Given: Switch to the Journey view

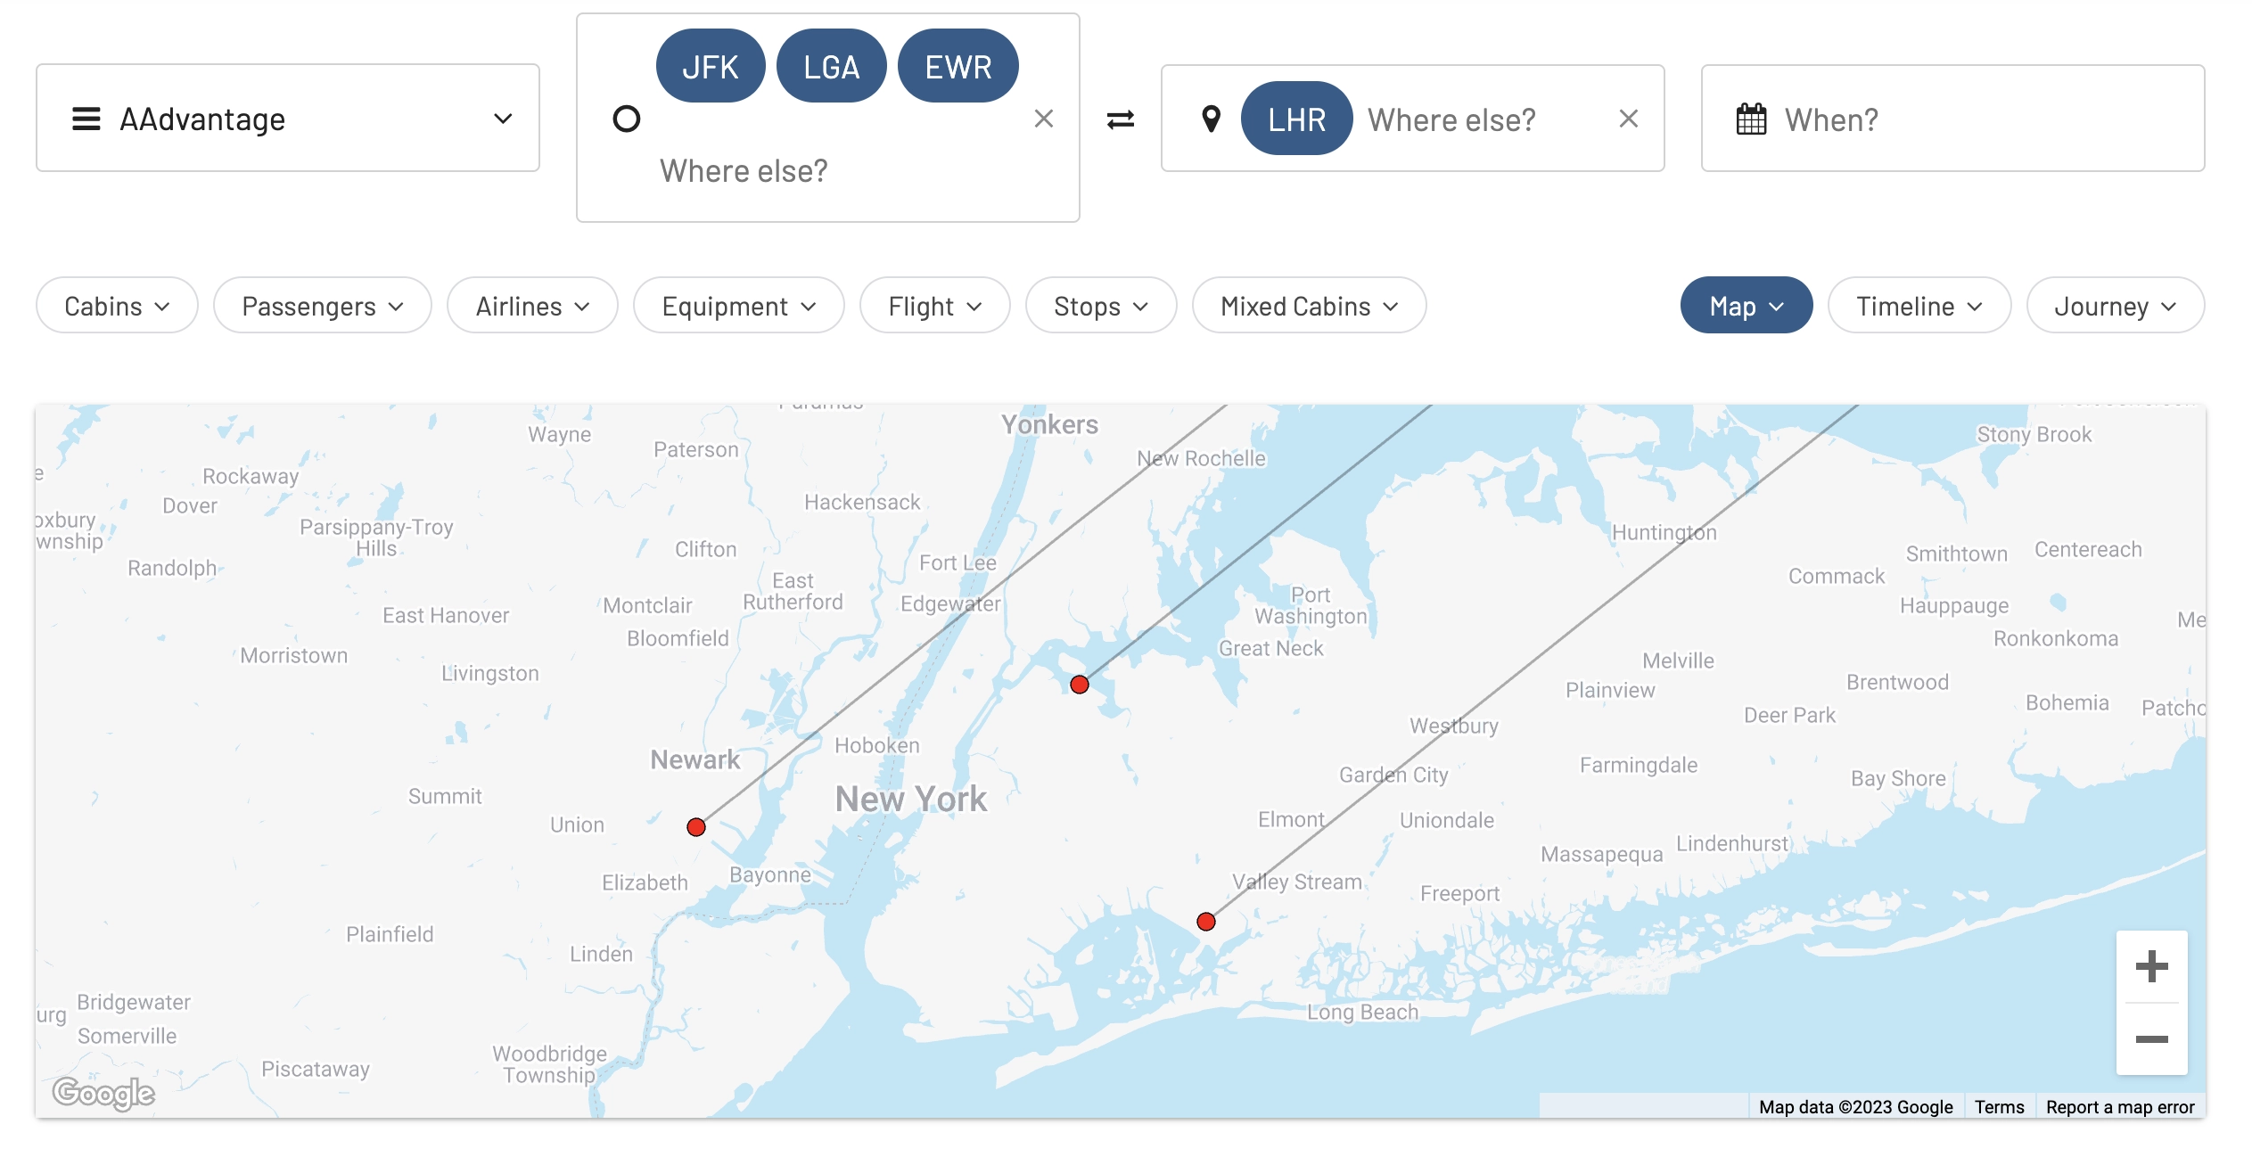Looking at the screenshot, I should click(x=2115, y=306).
